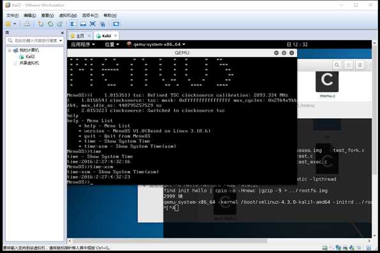The width and height of the screenshot is (380, 253).
Task: Open the 位置 menu in Kali panel
Action: (112, 44)
